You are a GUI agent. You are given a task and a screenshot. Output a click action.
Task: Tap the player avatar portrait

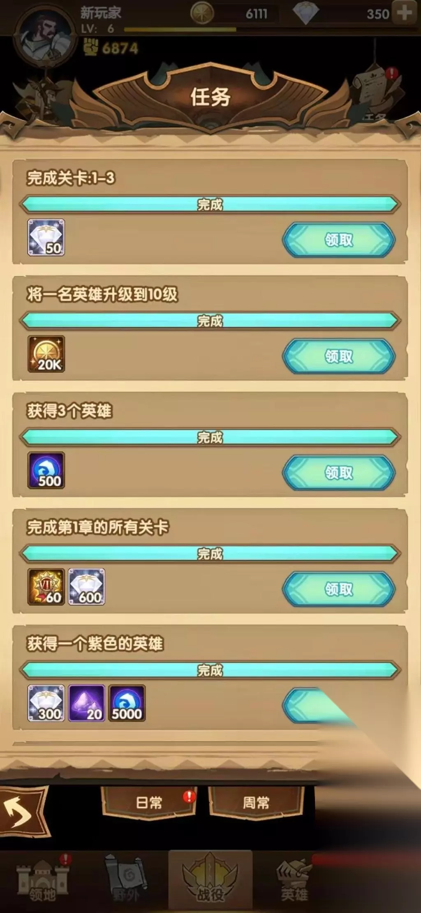[x=45, y=37]
